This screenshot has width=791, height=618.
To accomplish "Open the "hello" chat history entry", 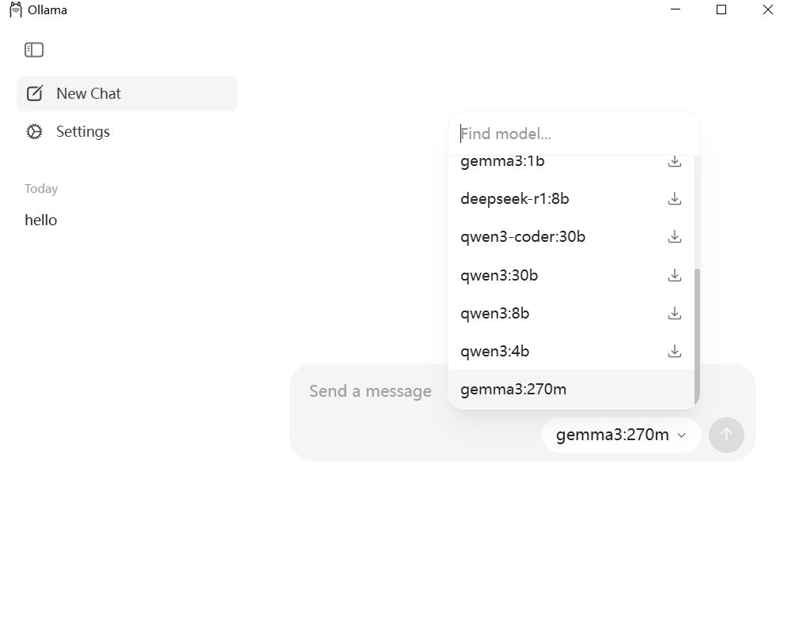I will (x=41, y=220).
